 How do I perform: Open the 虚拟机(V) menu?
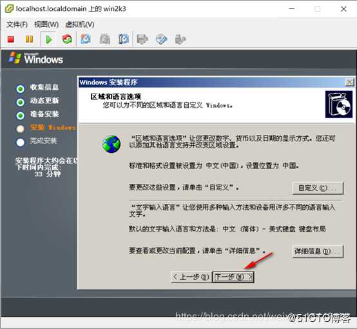(80, 25)
